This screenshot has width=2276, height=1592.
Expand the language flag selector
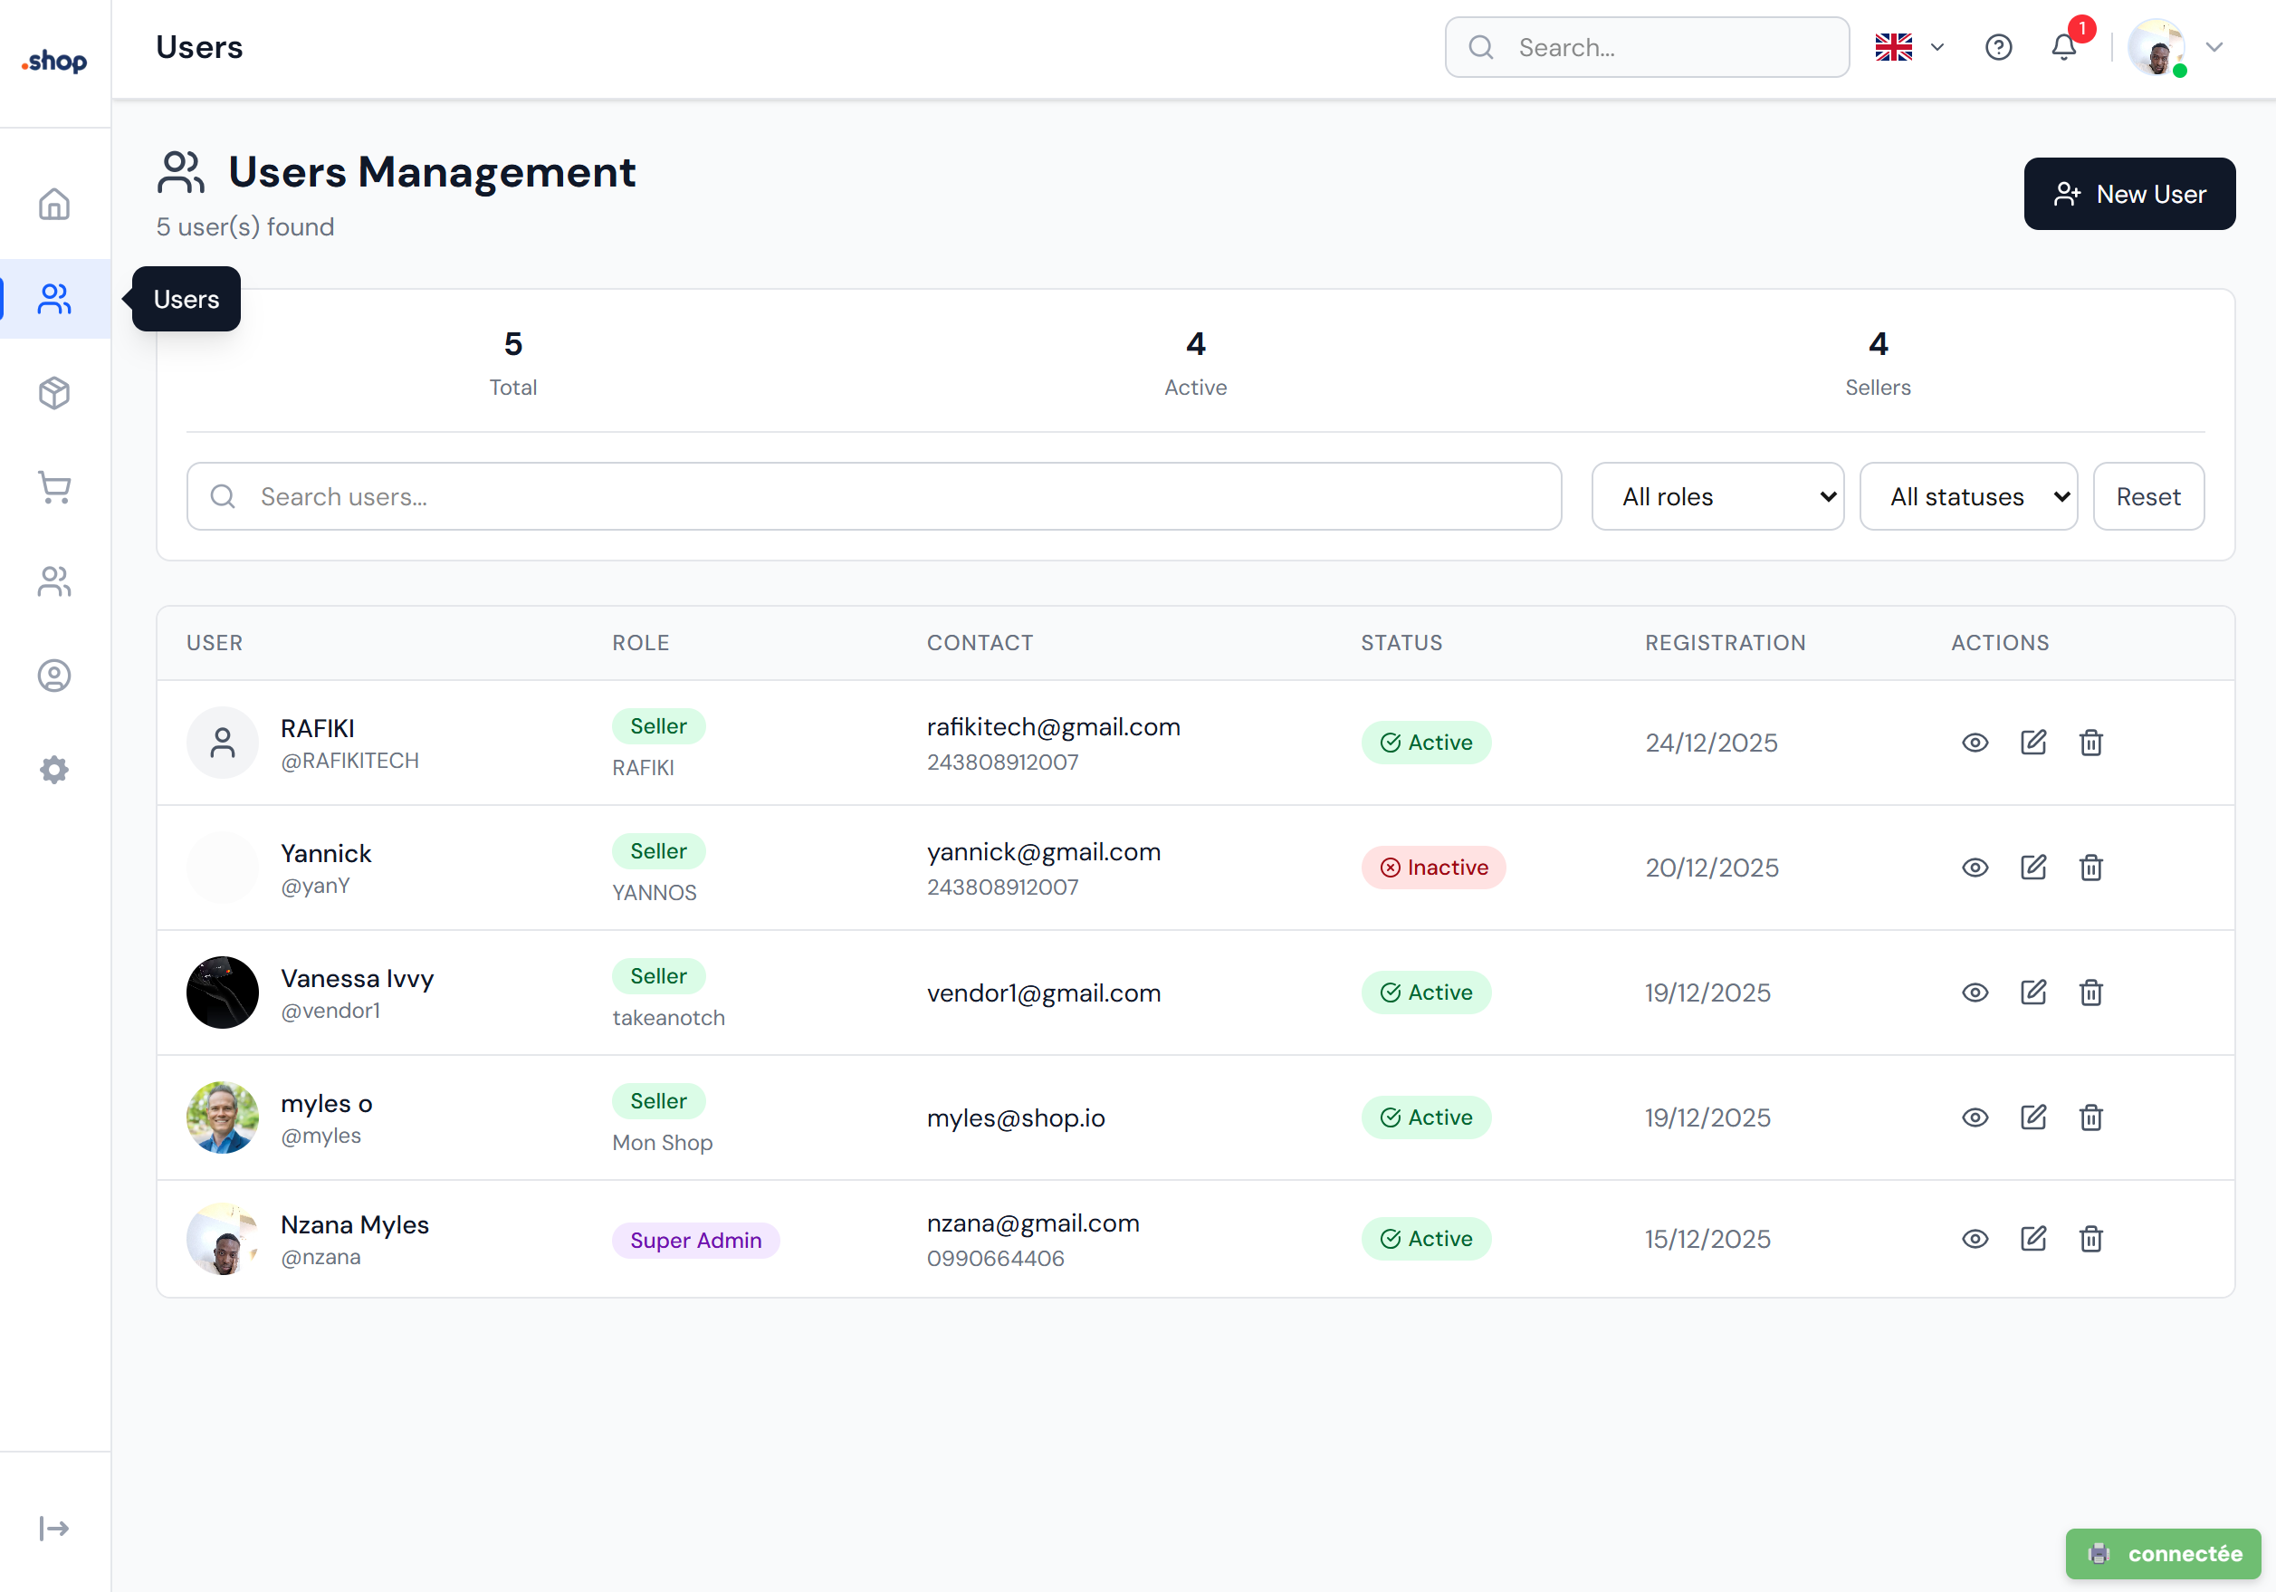click(x=1908, y=46)
